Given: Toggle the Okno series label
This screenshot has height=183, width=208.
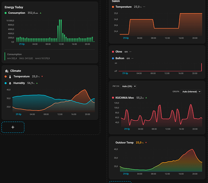Looking at the screenshot, I should (x=119, y=52).
